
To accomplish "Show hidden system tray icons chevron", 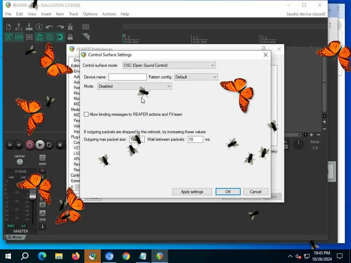I will (290, 256).
